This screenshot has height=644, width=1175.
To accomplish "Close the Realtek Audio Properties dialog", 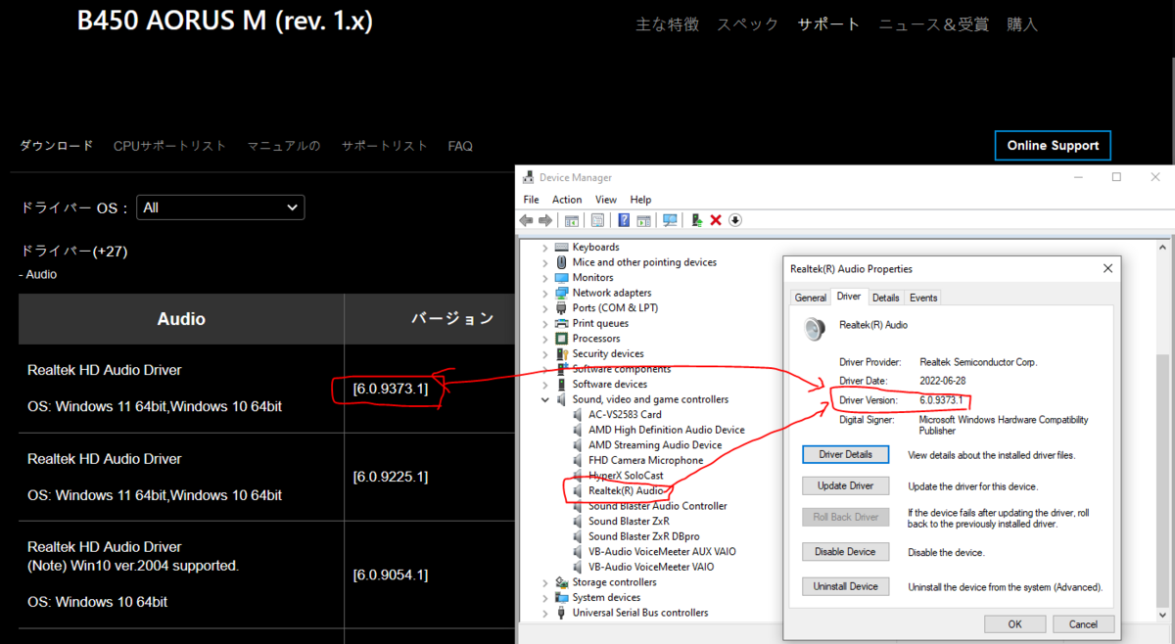I will point(1107,268).
